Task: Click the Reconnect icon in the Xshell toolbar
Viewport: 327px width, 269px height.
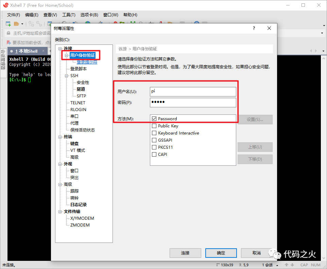Action: click(x=39, y=24)
